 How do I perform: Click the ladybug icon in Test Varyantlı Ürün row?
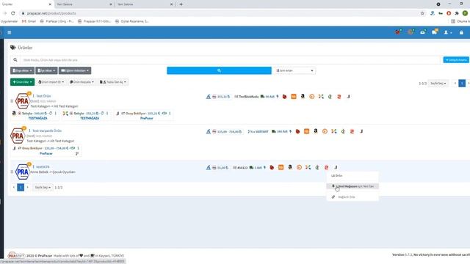[x=297, y=131]
